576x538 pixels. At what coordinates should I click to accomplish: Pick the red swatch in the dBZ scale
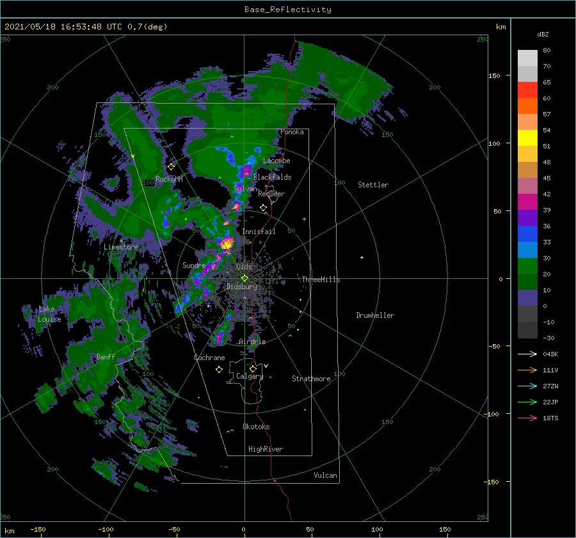coord(527,90)
